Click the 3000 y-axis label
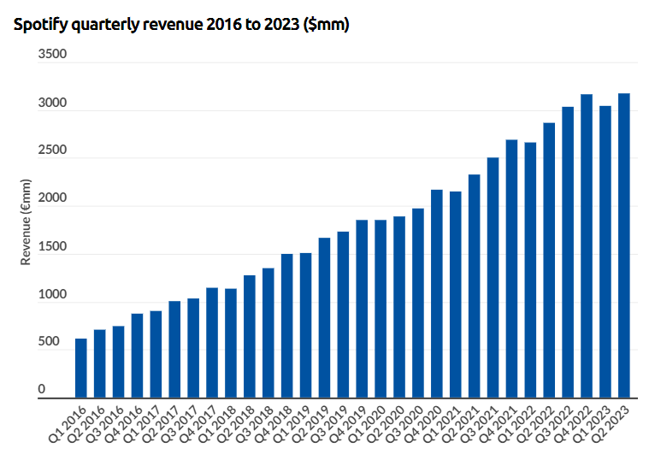 click(x=52, y=103)
